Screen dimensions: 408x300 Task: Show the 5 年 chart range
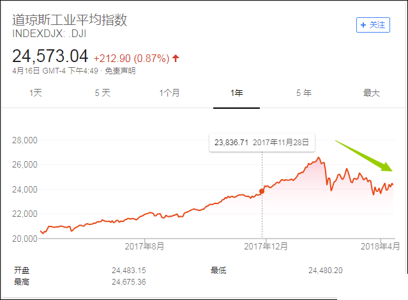point(304,93)
